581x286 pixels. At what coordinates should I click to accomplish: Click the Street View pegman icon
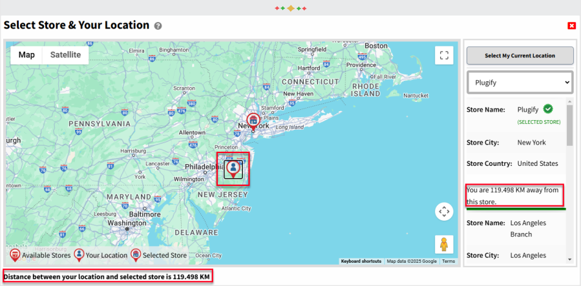tap(444, 245)
